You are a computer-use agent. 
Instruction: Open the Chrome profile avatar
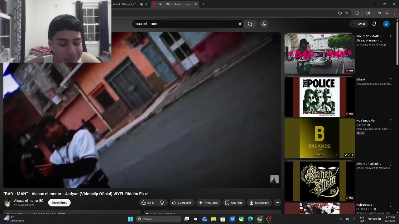[387, 13]
